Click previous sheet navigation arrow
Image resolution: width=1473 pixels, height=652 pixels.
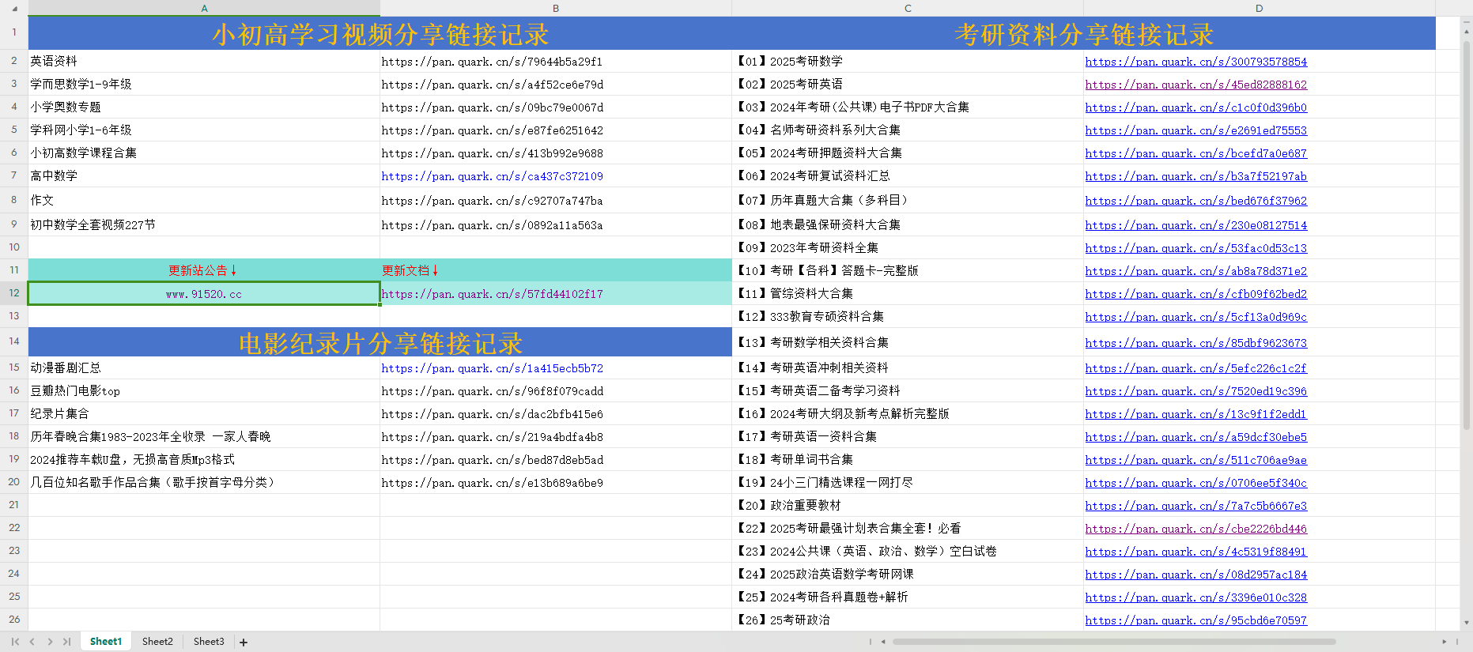click(x=32, y=642)
